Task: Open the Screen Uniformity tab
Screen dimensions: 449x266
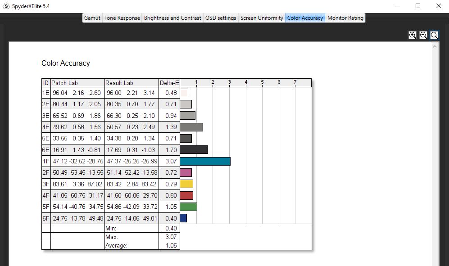Action: point(262,18)
